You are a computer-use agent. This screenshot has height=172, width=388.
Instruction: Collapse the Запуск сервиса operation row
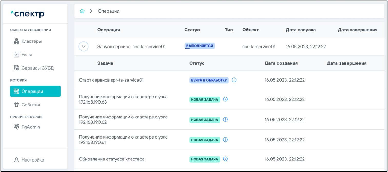click(x=83, y=47)
